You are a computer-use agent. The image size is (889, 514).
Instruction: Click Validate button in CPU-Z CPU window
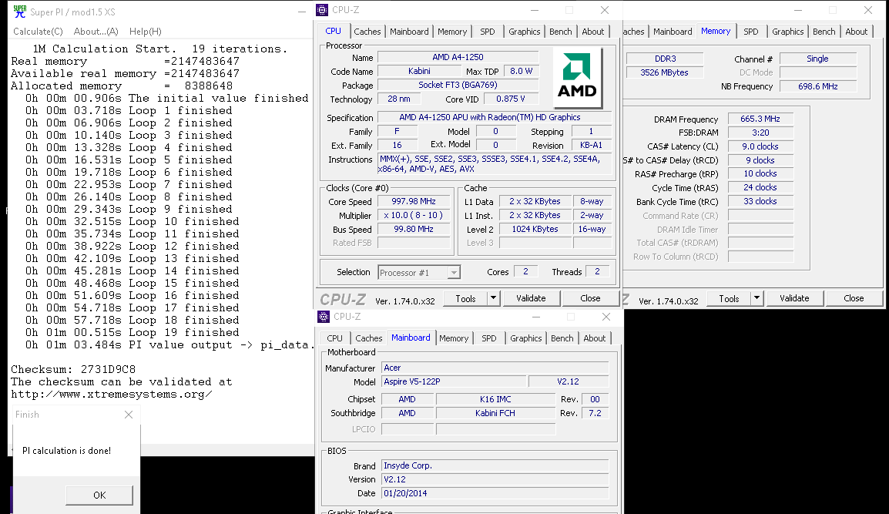tap(531, 298)
